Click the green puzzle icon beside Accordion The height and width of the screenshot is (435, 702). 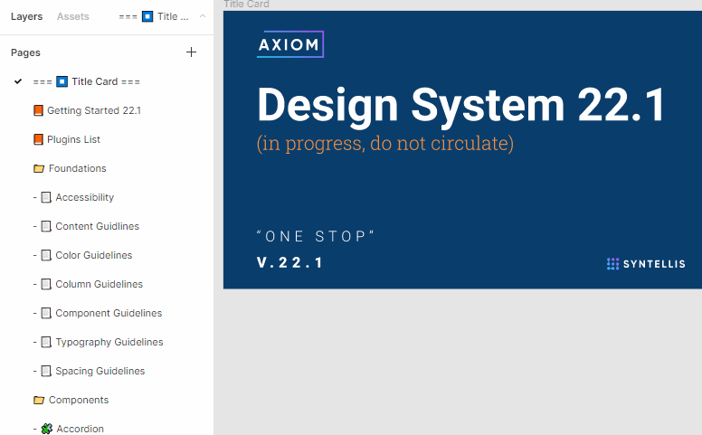coord(46,429)
